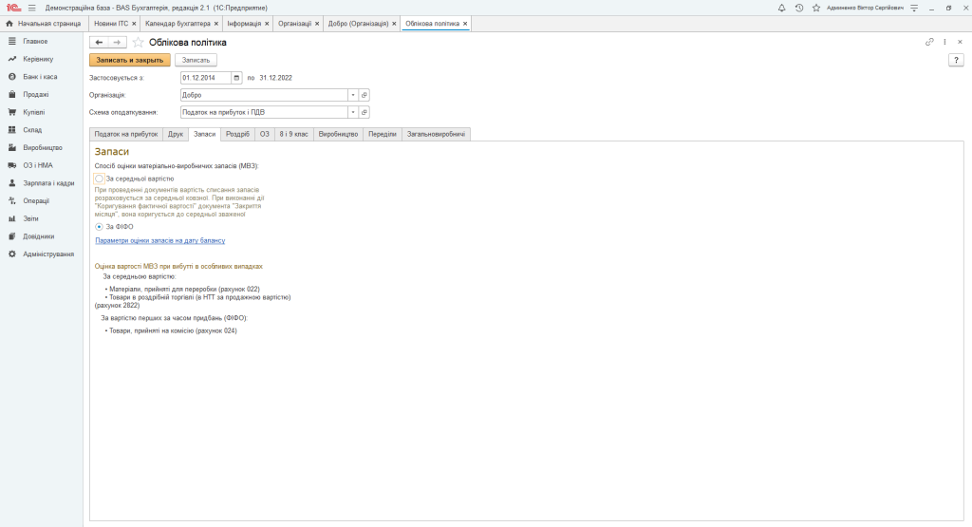The image size is (972, 527).
Task: Switch to Інформація window tab
Action: (244, 24)
